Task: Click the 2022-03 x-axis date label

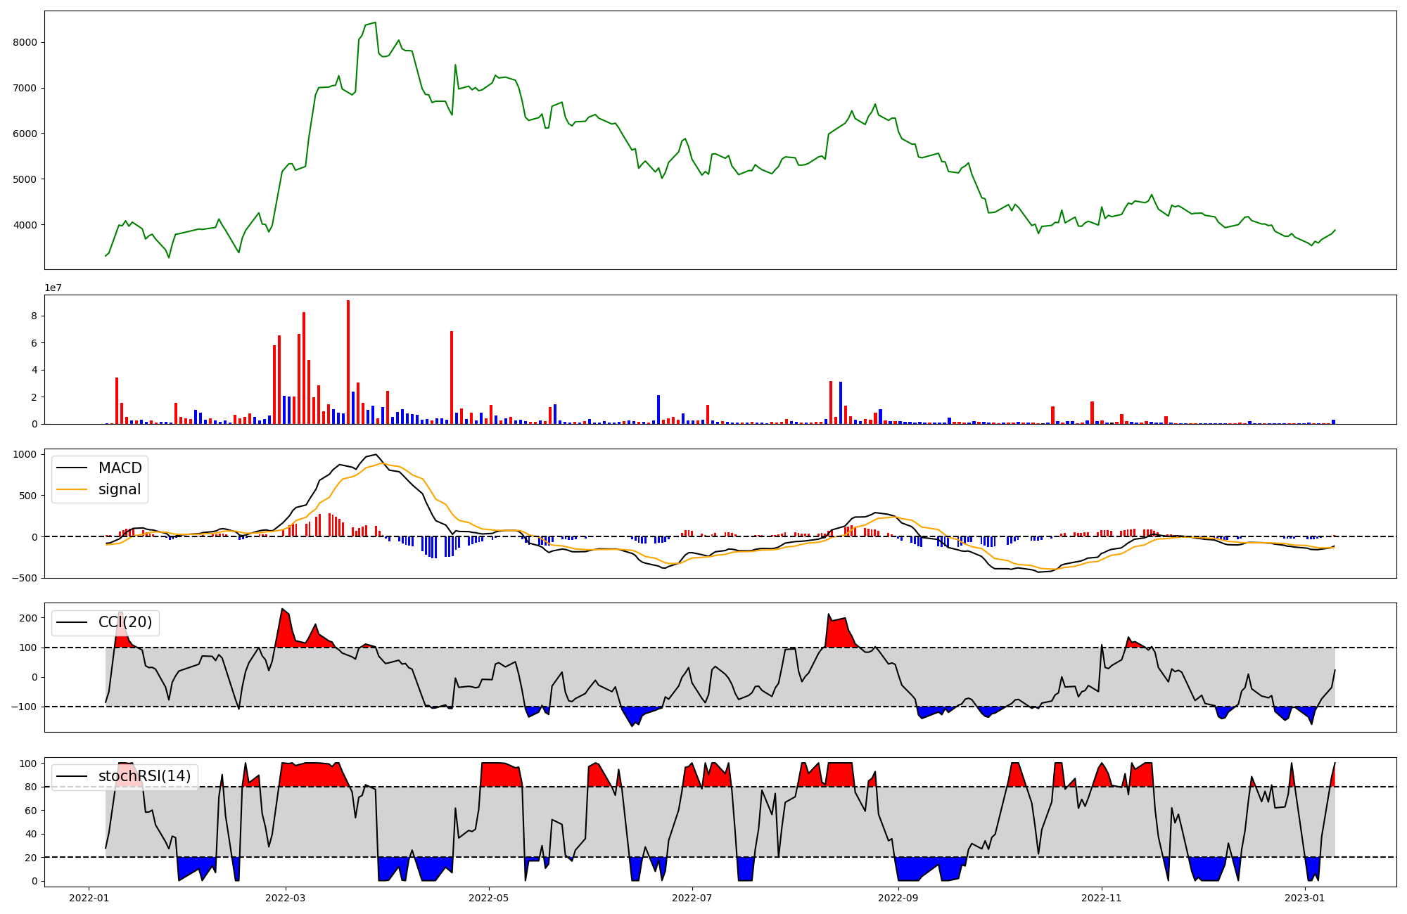Action: click(286, 898)
